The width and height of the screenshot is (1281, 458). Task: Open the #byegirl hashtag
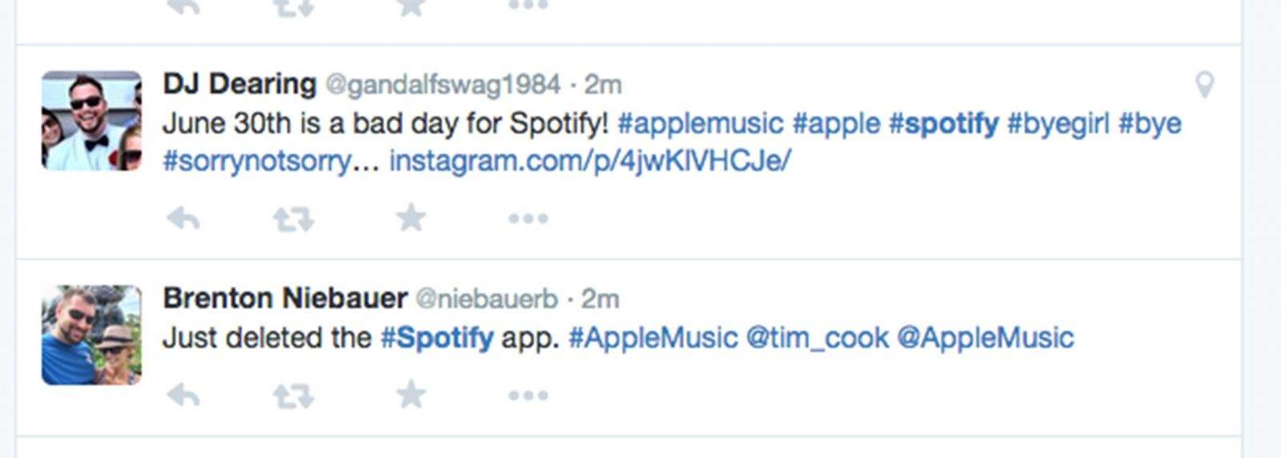1058,123
